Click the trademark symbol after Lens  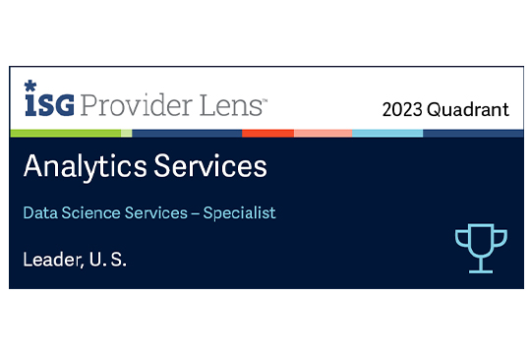click(265, 101)
